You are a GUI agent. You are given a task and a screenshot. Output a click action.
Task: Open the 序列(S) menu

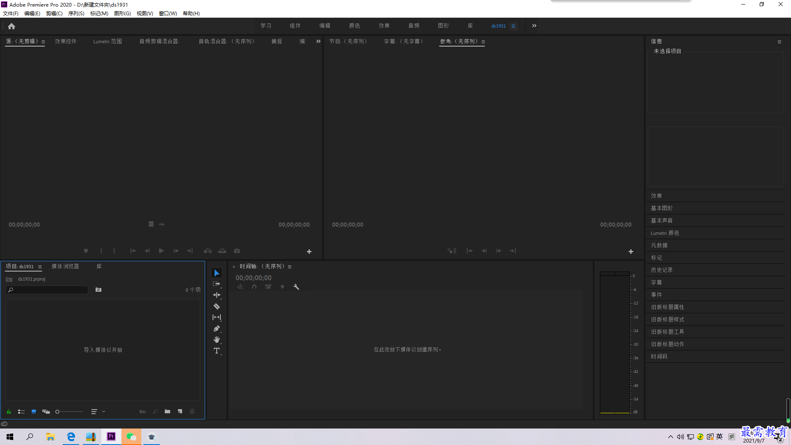tap(76, 14)
